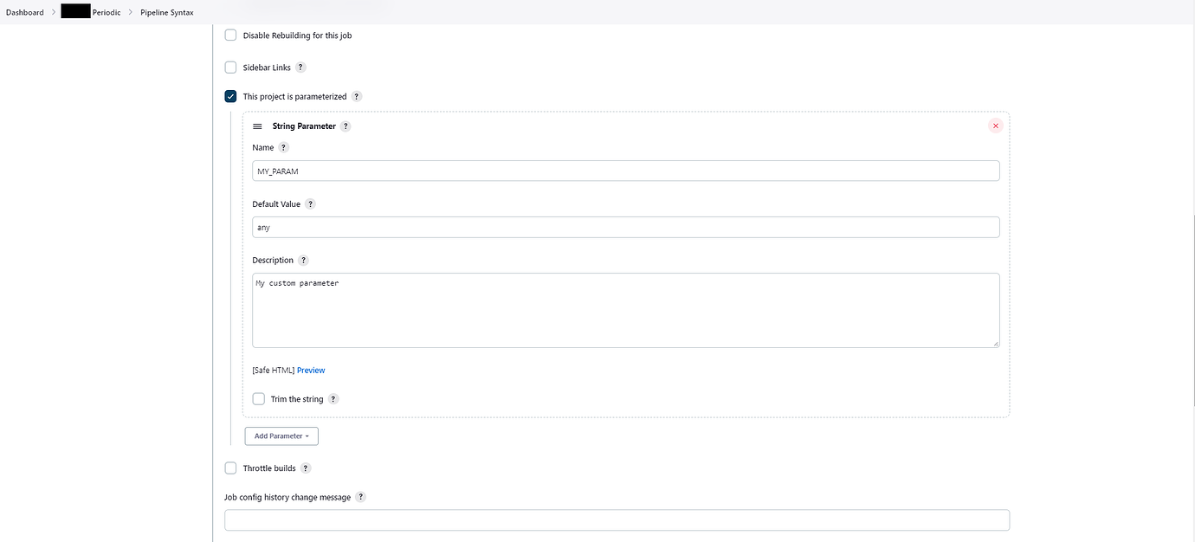This screenshot has height=542, width=1195.
Task: Open Pipeline Syntax breadcrumb link
Action: 167,12
